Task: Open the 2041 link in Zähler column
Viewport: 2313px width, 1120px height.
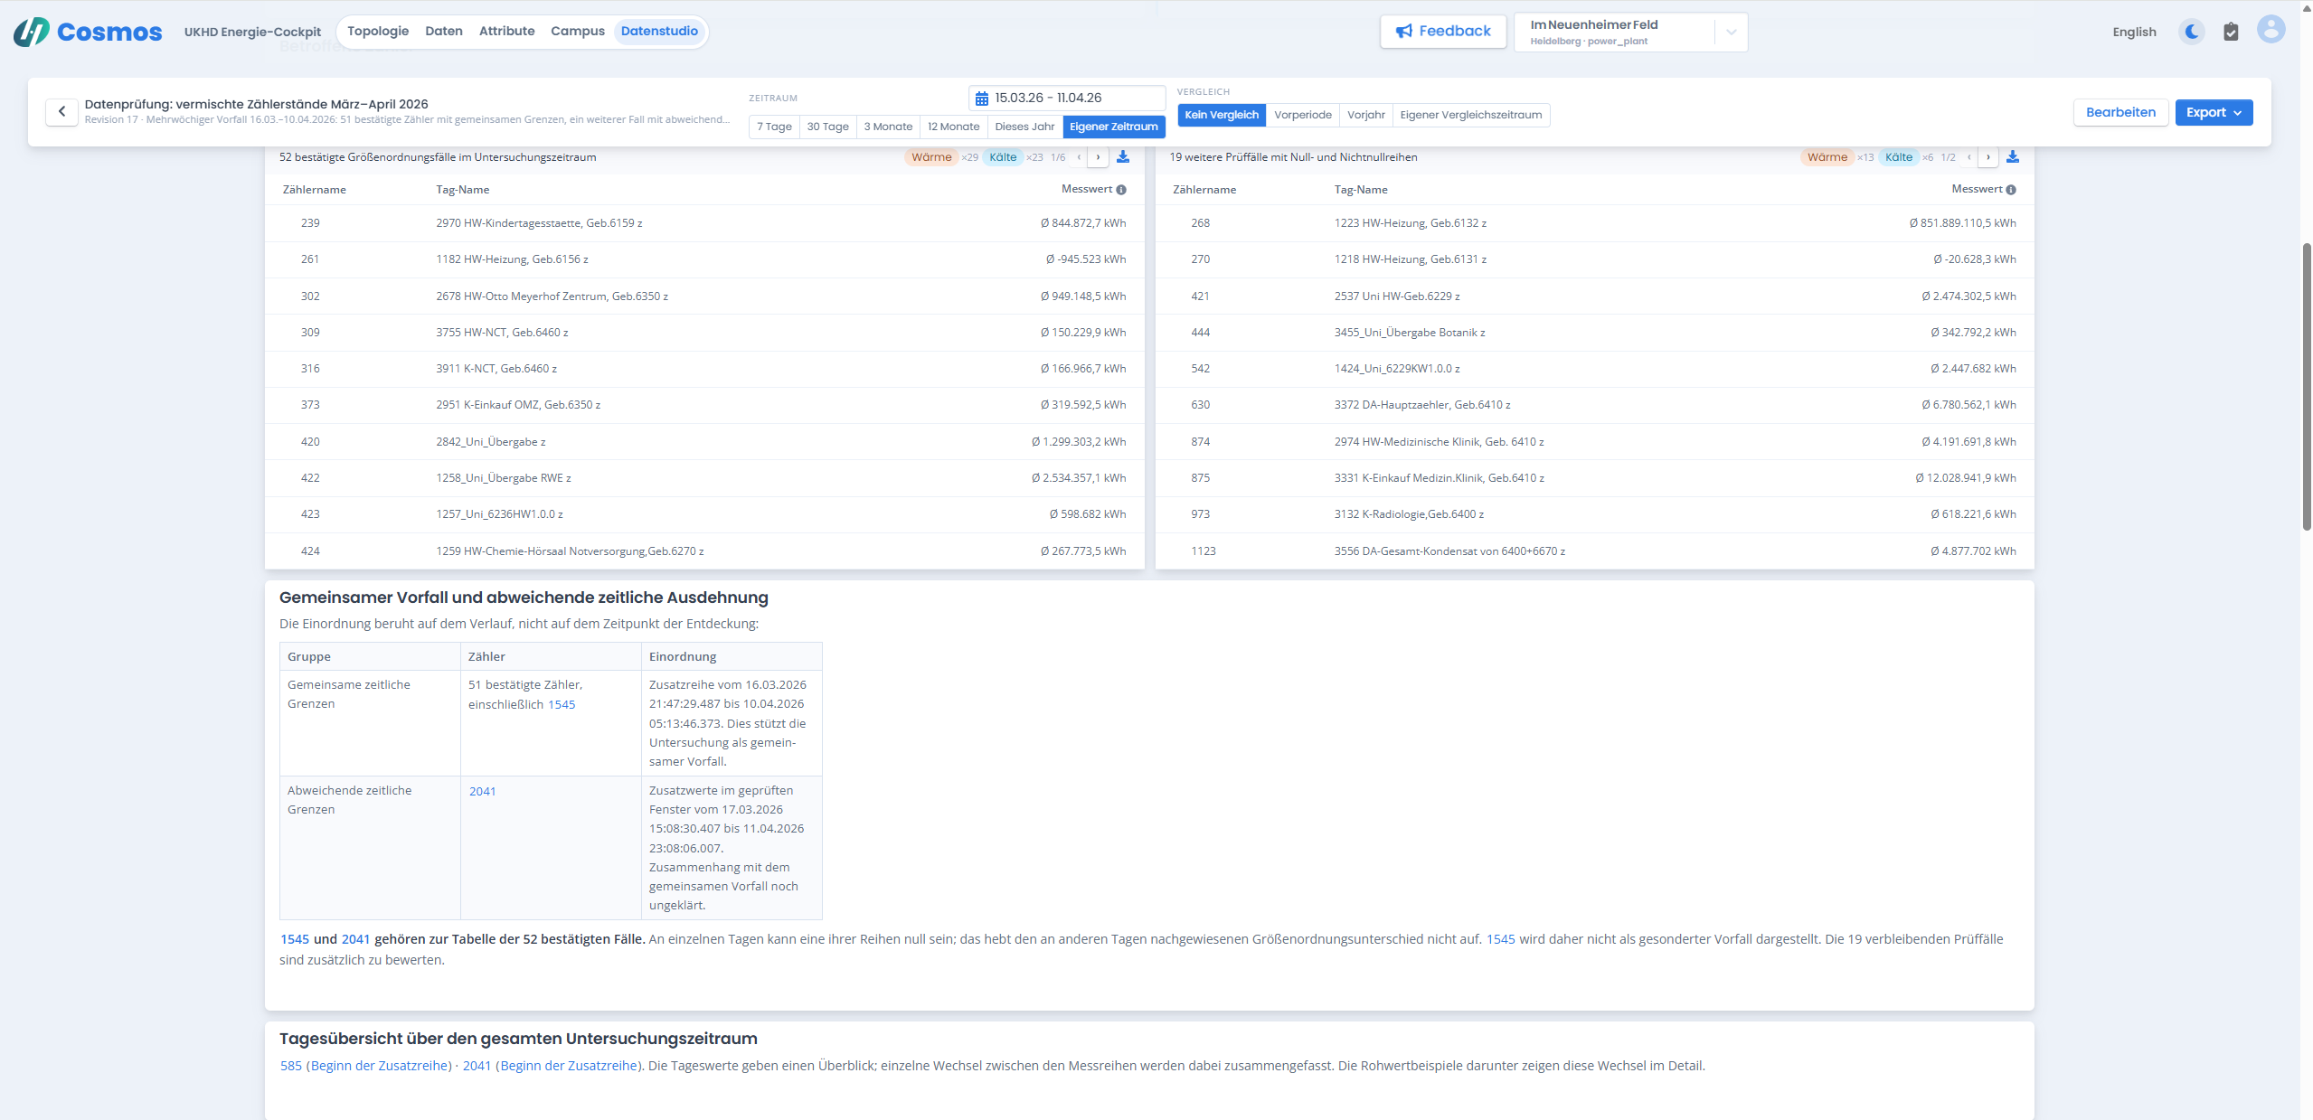Action: (x=482, y=792)
